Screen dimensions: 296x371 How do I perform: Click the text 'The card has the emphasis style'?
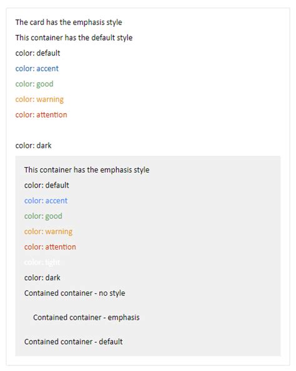coord(69,23)
